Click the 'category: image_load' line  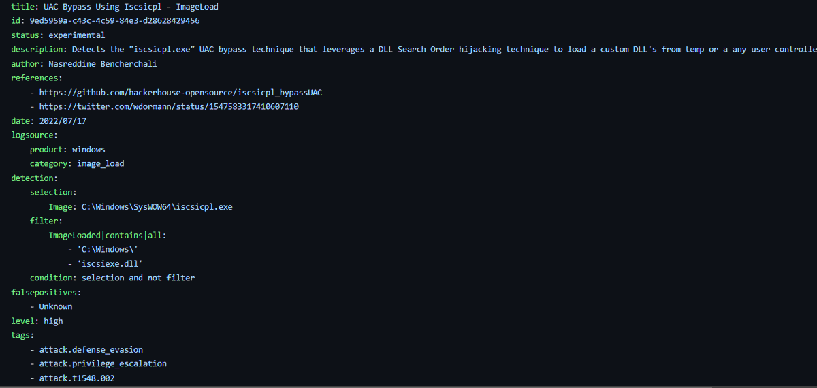point(77,163)
